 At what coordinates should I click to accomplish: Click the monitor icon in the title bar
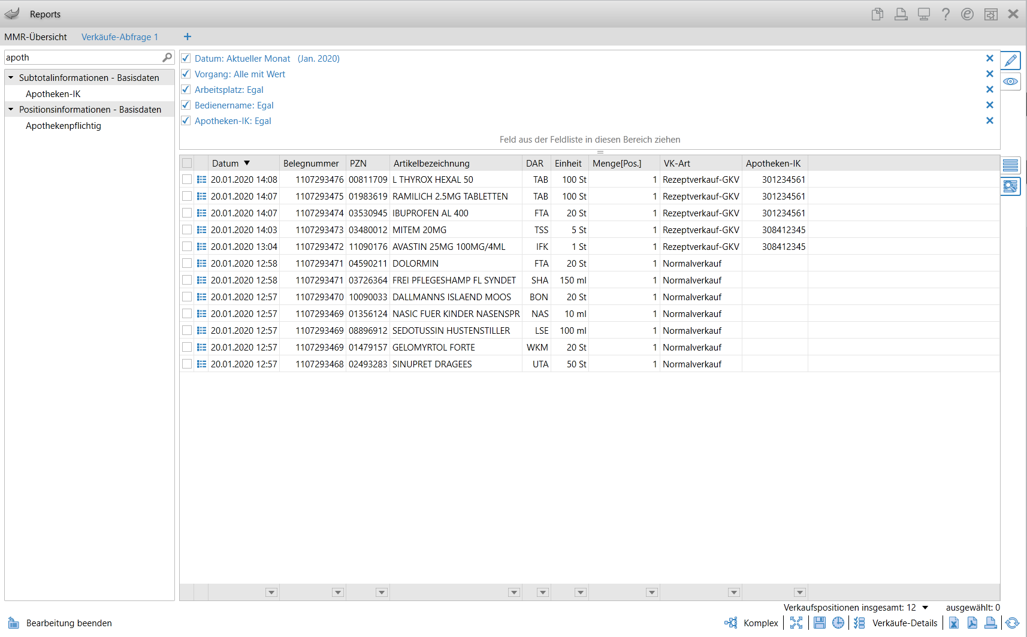pos(924,14)
